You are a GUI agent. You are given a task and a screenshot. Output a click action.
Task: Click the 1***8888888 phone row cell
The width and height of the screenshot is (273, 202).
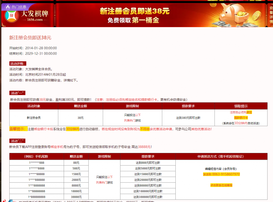tap(37, 185)
